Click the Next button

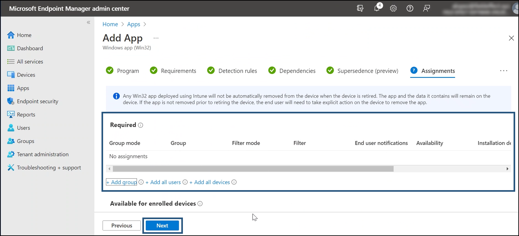(x=162, y=225)
